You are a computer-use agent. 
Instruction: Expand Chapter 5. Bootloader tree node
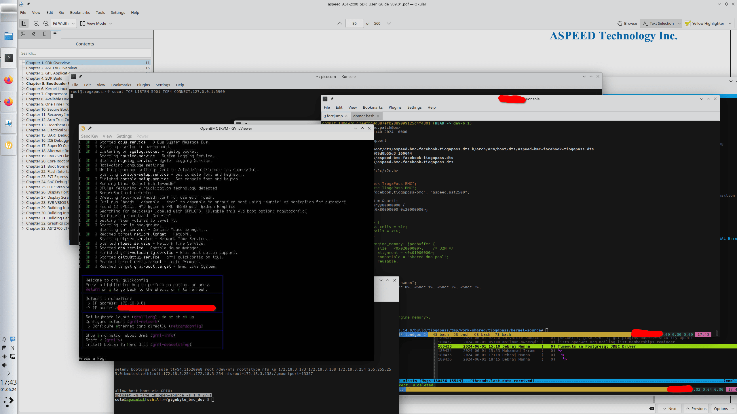[x=23, y=83]
